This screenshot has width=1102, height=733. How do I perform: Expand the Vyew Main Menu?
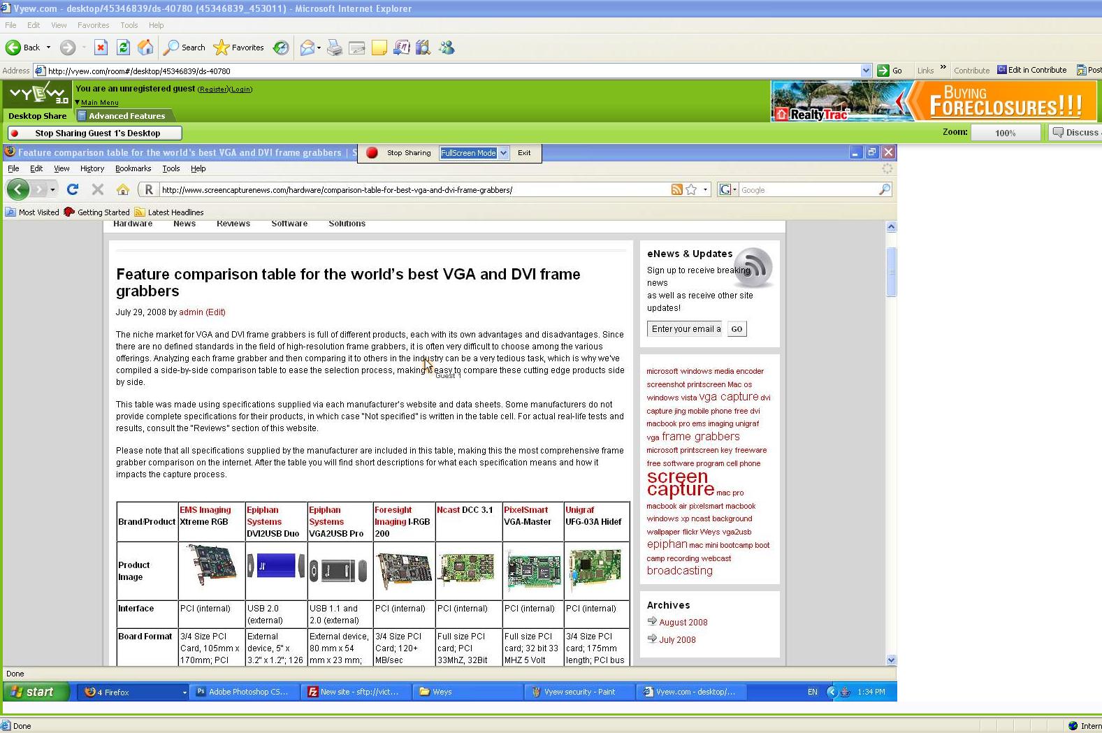tap(99, 103)
